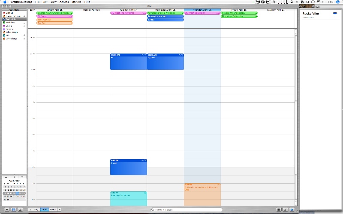Toggle the mini-month calendar view button

[14, 210]
